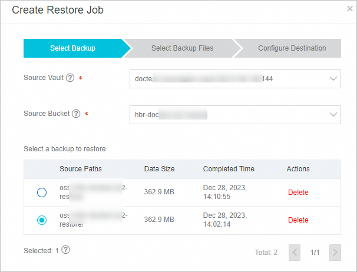Switch to the Select Backup Files step
This screenshot has height=272, width=357.
click(x=182, y=48)
